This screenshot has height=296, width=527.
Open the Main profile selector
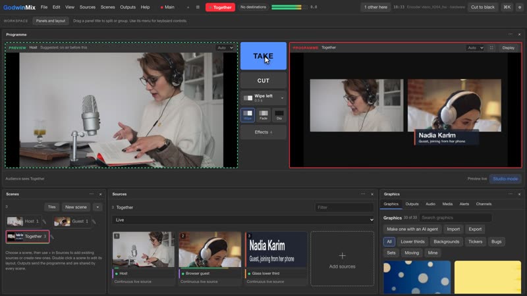pos(167,7)
